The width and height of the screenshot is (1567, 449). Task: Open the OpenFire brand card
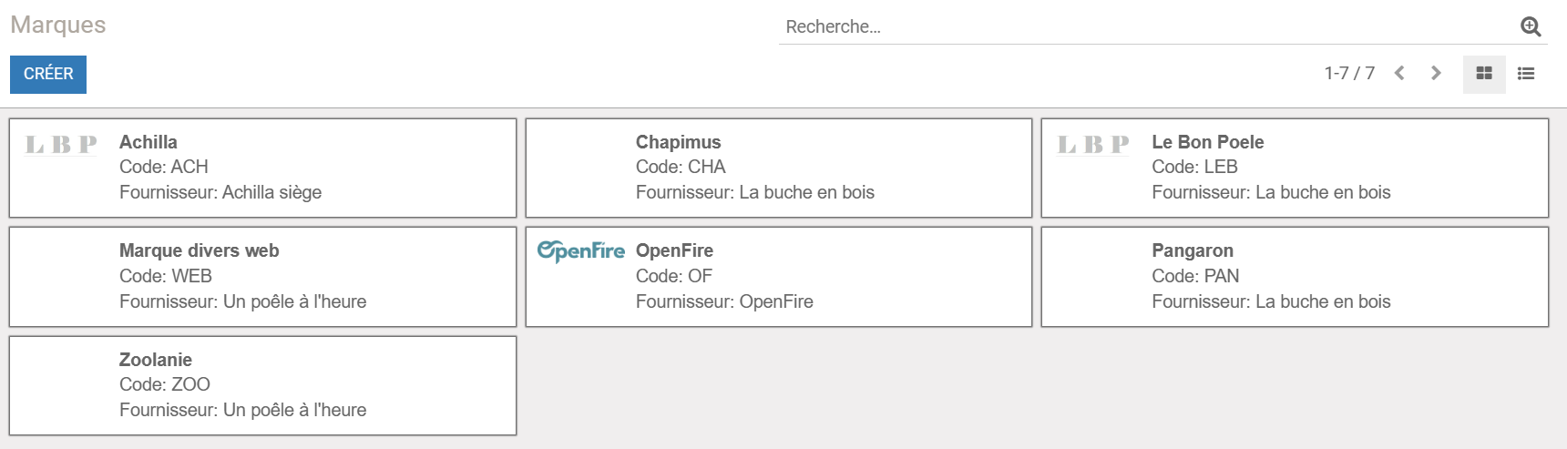pyautogui.click(x=779, y=277)
